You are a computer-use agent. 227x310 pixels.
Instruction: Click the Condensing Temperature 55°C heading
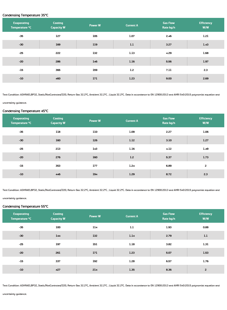tap(25, 206)
